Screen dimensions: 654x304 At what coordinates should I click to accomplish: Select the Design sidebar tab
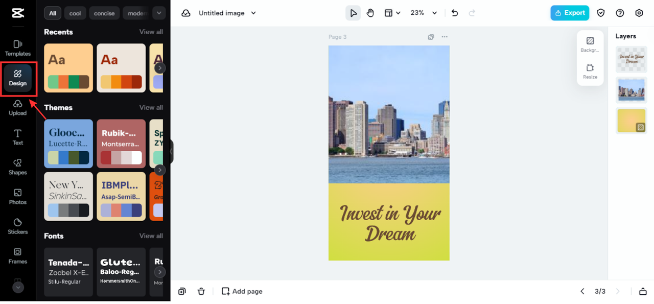click(18, 78)
